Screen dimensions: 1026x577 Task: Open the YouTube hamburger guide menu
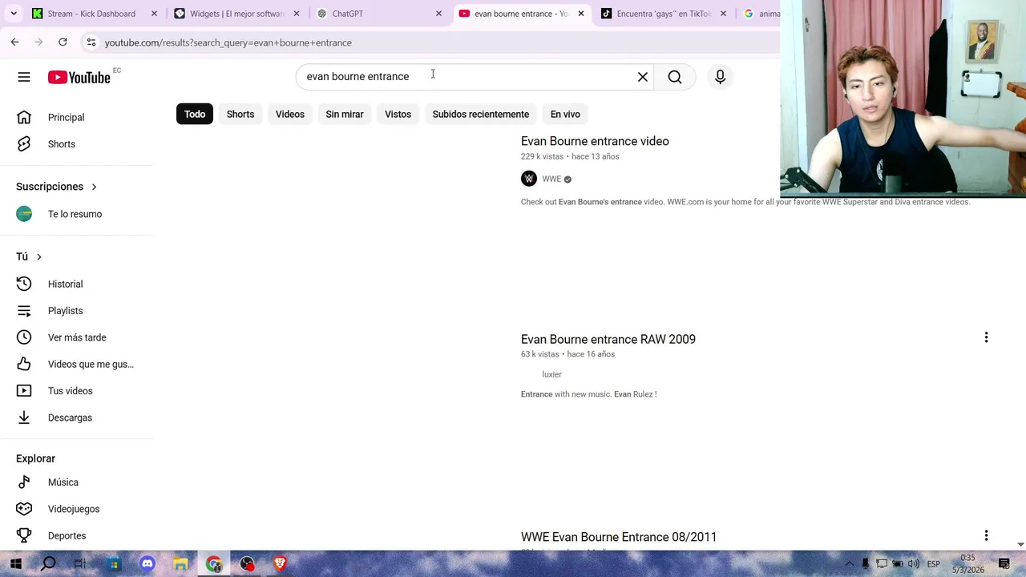(x=24, y=77)
